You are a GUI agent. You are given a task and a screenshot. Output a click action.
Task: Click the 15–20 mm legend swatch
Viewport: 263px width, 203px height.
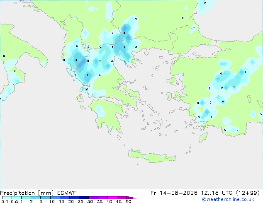coord(65,198)
